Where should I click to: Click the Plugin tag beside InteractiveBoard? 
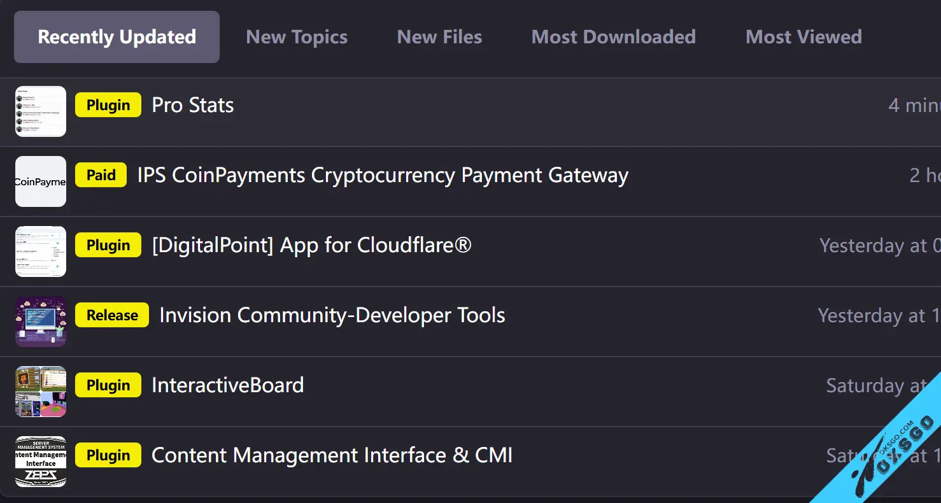[108, 385]
